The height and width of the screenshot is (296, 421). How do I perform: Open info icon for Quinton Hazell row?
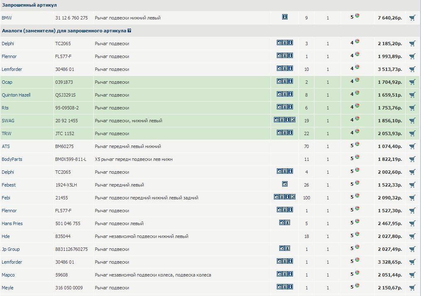(x=290, y=94)
